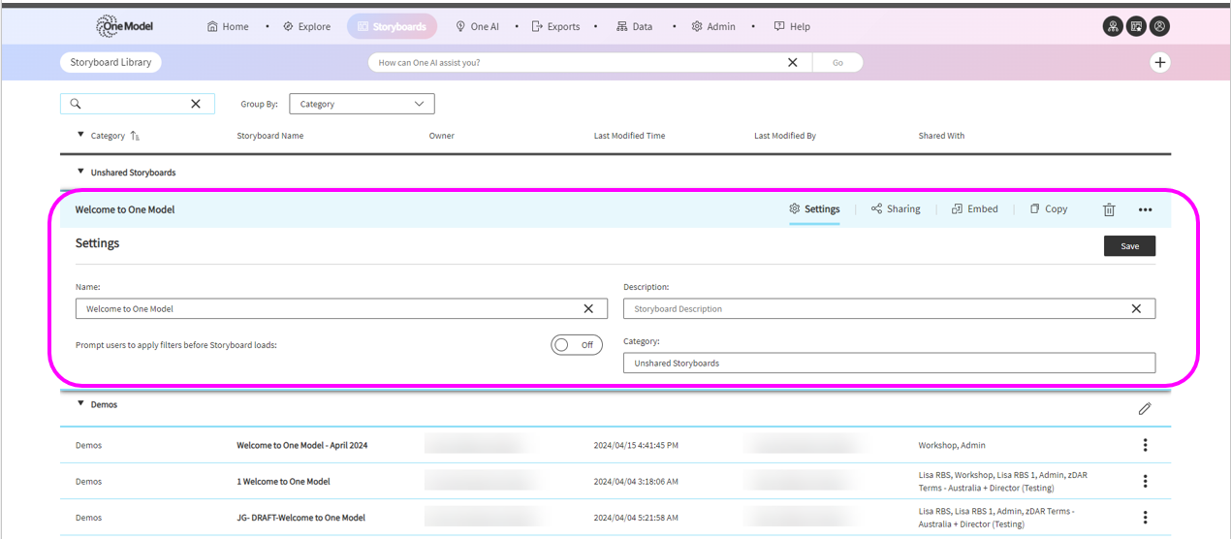Screen dimensions: 1231x539
Task: Select the Copy tab
Action: (1049, 208)
